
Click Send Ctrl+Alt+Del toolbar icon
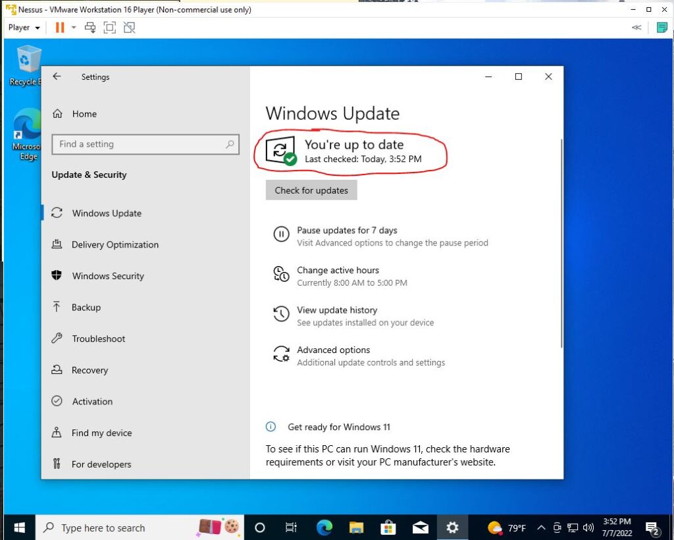pos(90,28)
